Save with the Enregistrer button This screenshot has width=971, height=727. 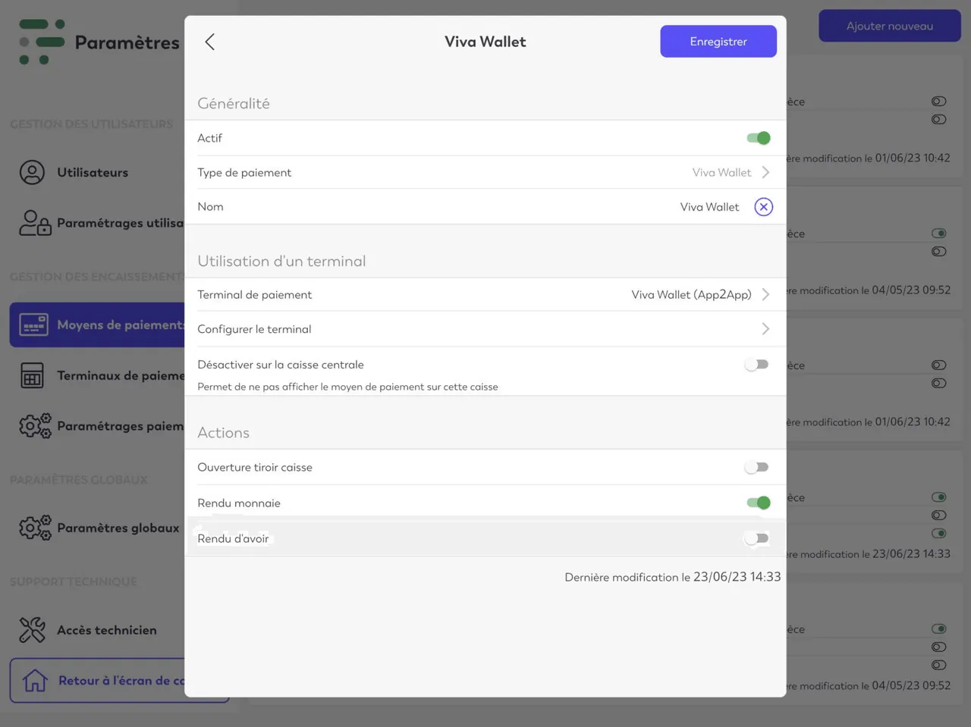point(718,42)
